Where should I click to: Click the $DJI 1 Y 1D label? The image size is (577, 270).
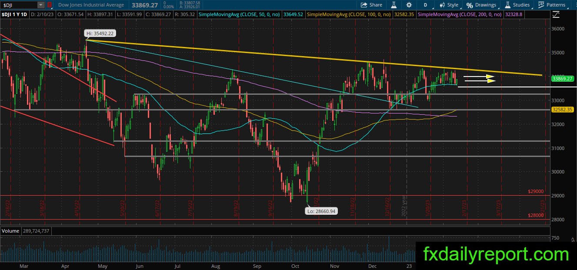[x=15, y=14]
